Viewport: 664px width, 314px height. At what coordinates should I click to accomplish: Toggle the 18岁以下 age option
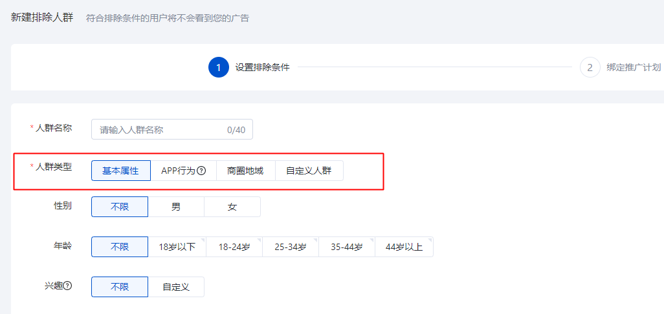tap(177, 247)
